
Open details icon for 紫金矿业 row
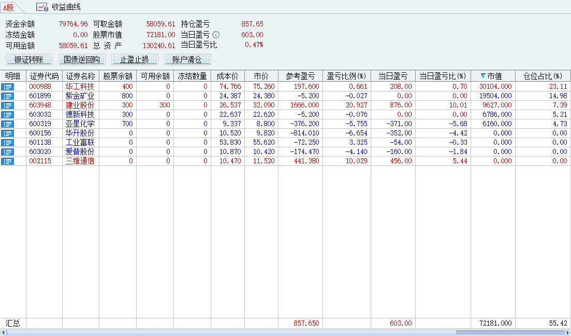point(7,96)
